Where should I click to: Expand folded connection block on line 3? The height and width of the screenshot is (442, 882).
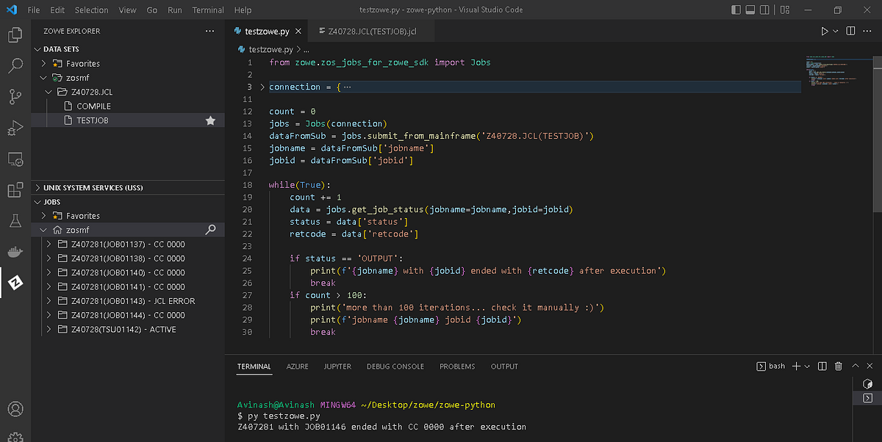262,87
